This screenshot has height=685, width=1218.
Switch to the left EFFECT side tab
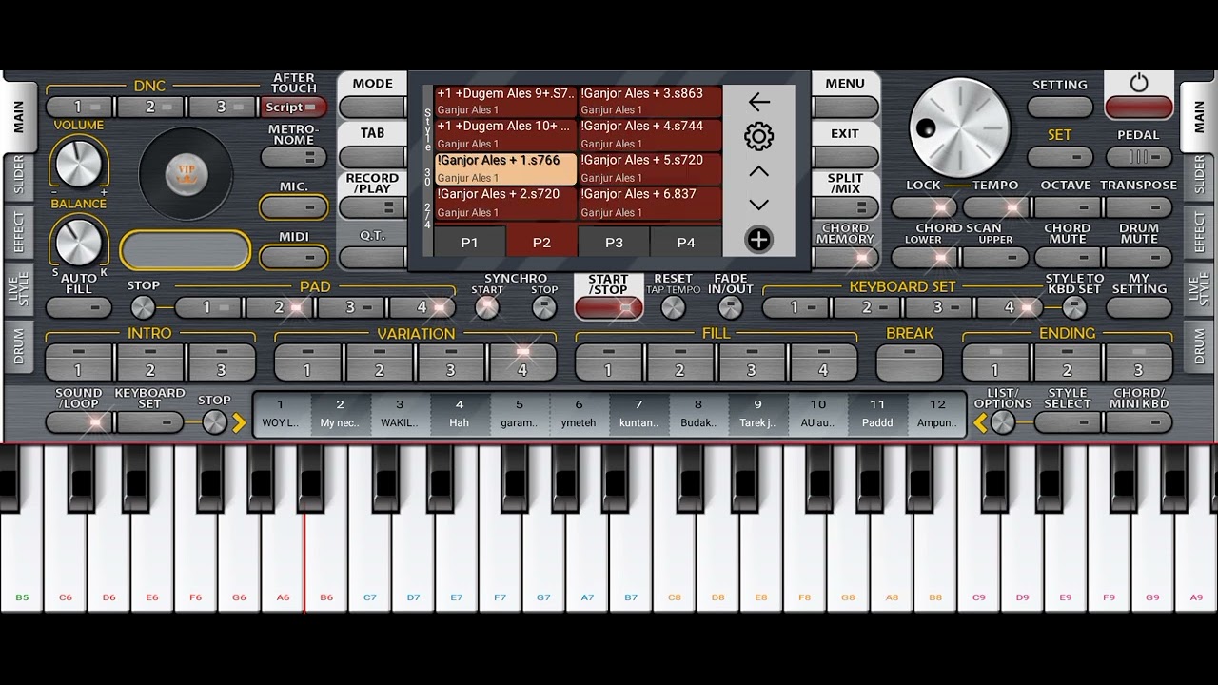tap(18, 231)
